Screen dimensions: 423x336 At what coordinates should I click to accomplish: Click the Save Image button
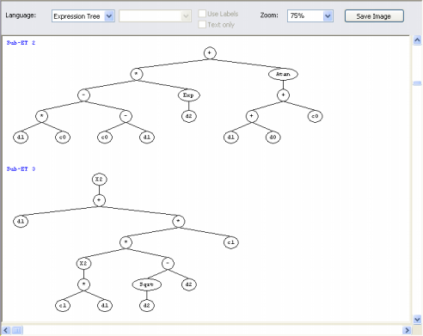pos(374,16)
